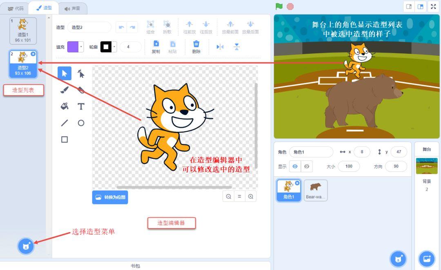Screen dimensions: 441x270
Task: Click the Front (放最前面) icon
Action: tap(230, 24)
